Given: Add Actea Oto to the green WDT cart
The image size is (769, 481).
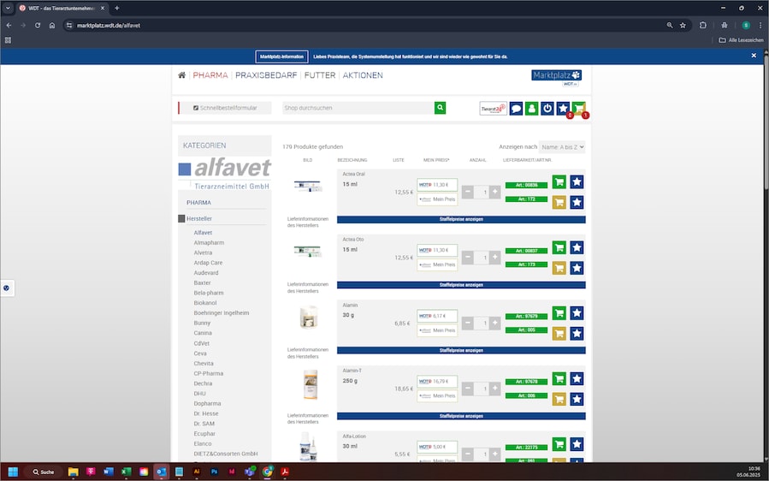Looking at the screenshot, I should 559,247.
